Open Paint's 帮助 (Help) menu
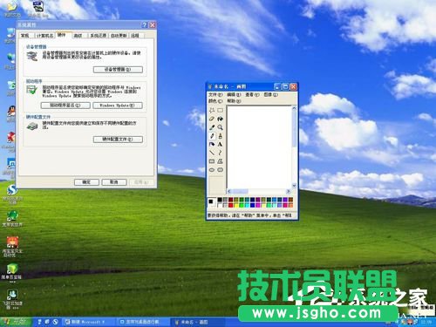Viewport: 436px width, 327px height. coord(234,101)
